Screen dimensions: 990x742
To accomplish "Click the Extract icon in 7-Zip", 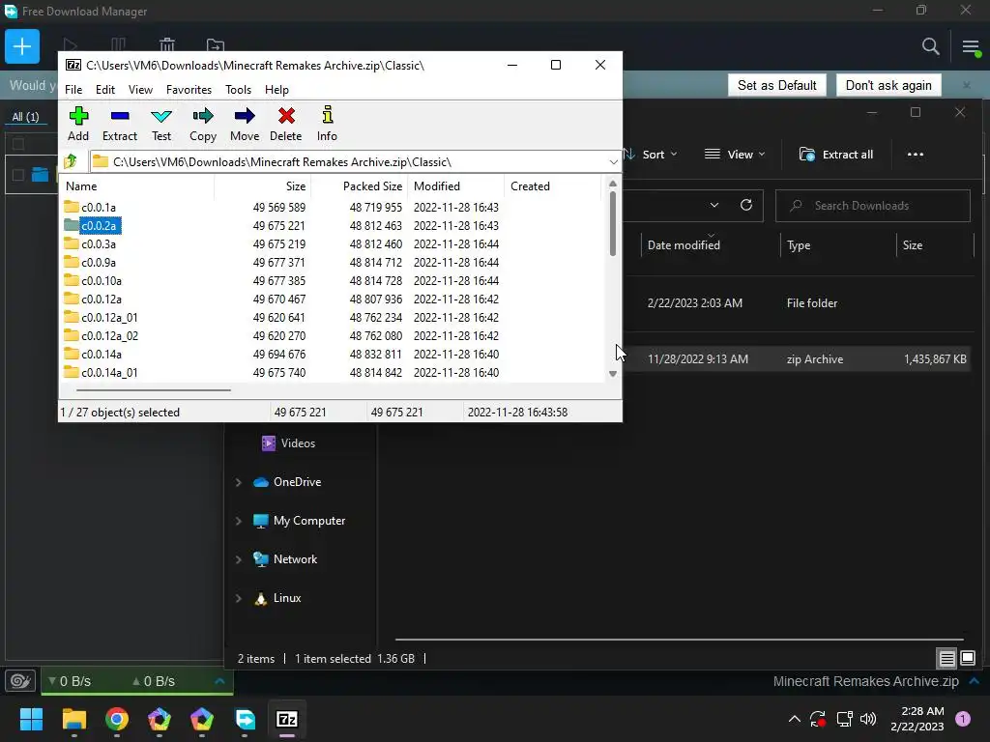I will tap(119, 124).
